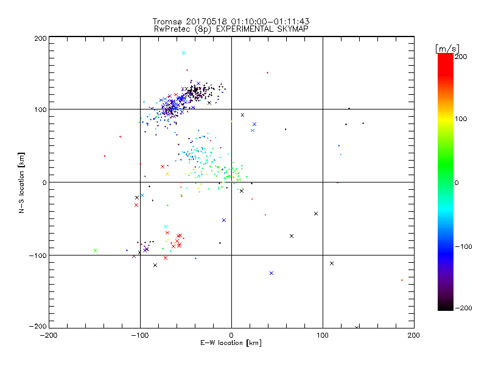487x365 pixels.
Task: Click the y-axis tick label "100"
Action: (40, 109)
